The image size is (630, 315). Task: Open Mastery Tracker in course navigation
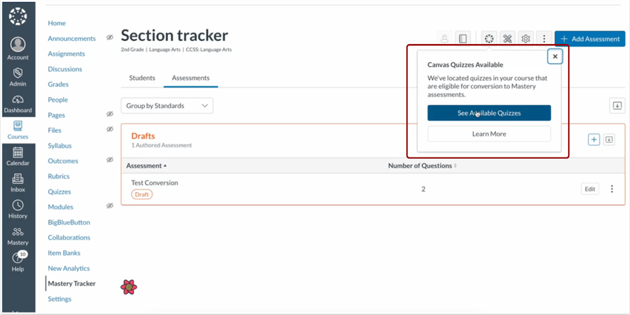click(71, 283)
